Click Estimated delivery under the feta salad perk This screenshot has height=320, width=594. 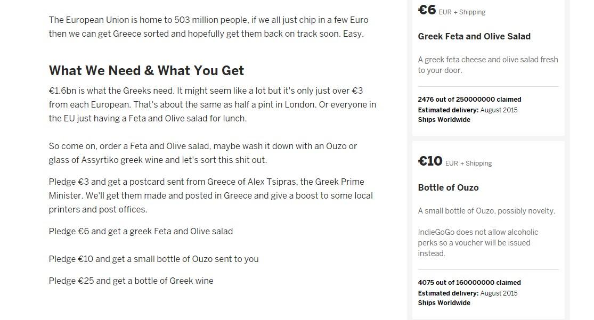tap(467, 110)
